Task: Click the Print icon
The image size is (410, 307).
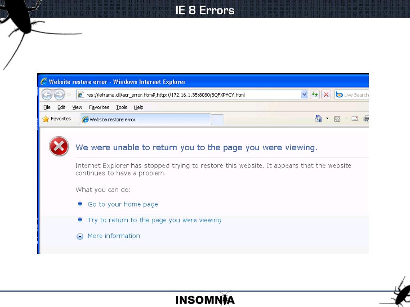Action: (366, 119)
